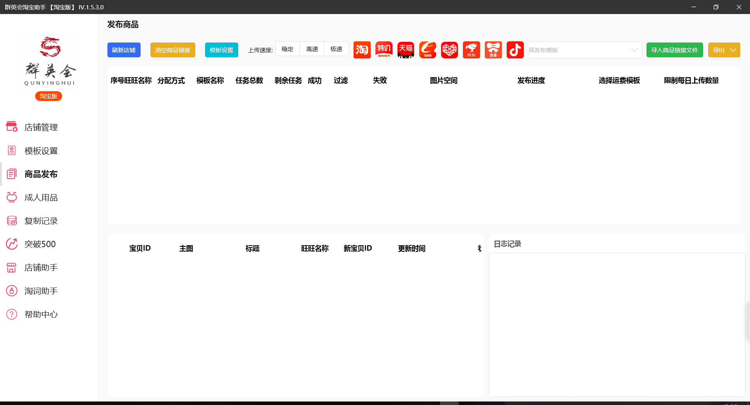Click the Taobao platform icon
The width and height of the screenshot is (750, 405).
pos(362,50)
